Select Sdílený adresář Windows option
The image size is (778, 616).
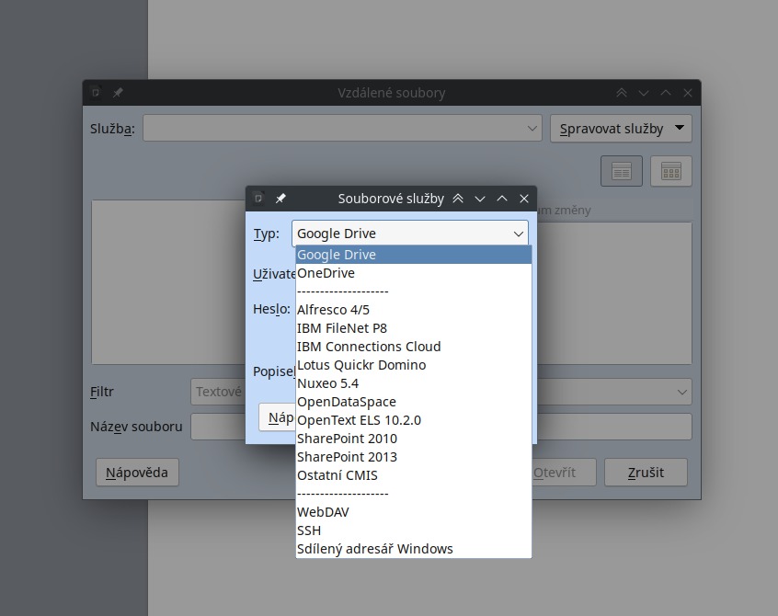pos(374,549)
